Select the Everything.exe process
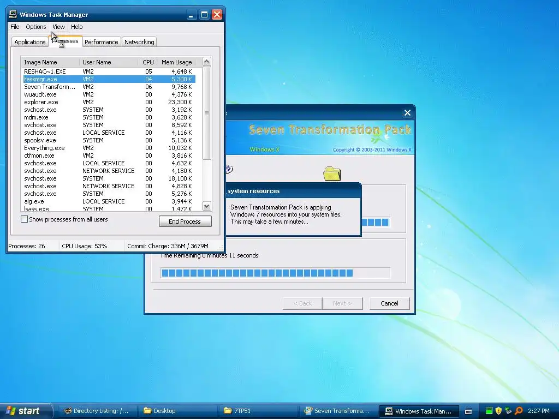 pyautogui.click(x=109, y=148)
